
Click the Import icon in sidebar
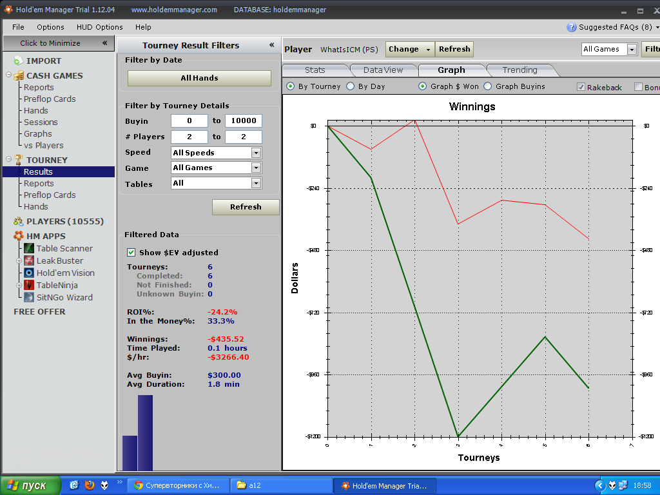tap(18, 61)
